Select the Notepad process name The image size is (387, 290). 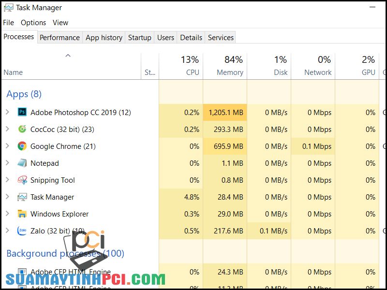click(x=45, y=163)
